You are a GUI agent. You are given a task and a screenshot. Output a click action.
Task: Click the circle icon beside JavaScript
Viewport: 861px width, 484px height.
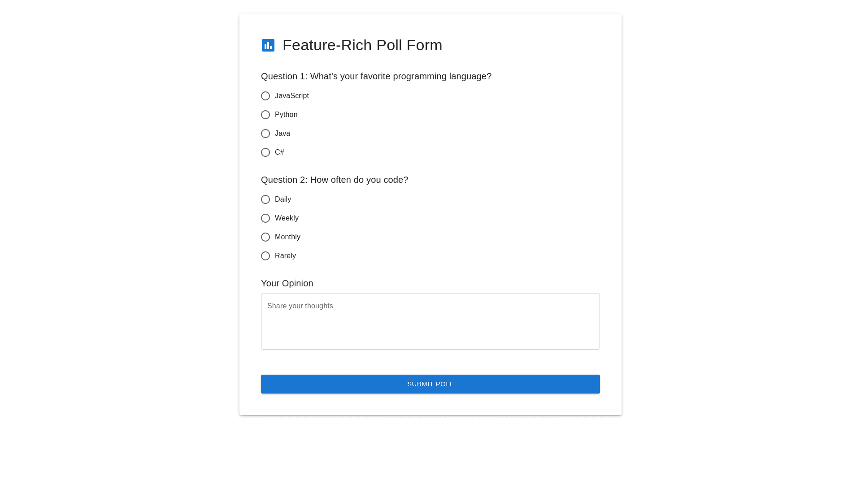click(x=265, y=96)
